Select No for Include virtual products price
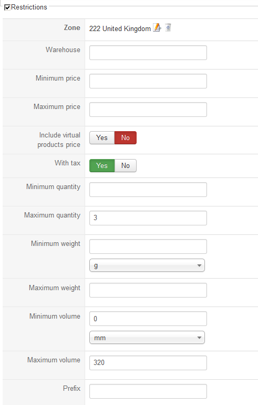The image size is (258, 405). [126, 137]
